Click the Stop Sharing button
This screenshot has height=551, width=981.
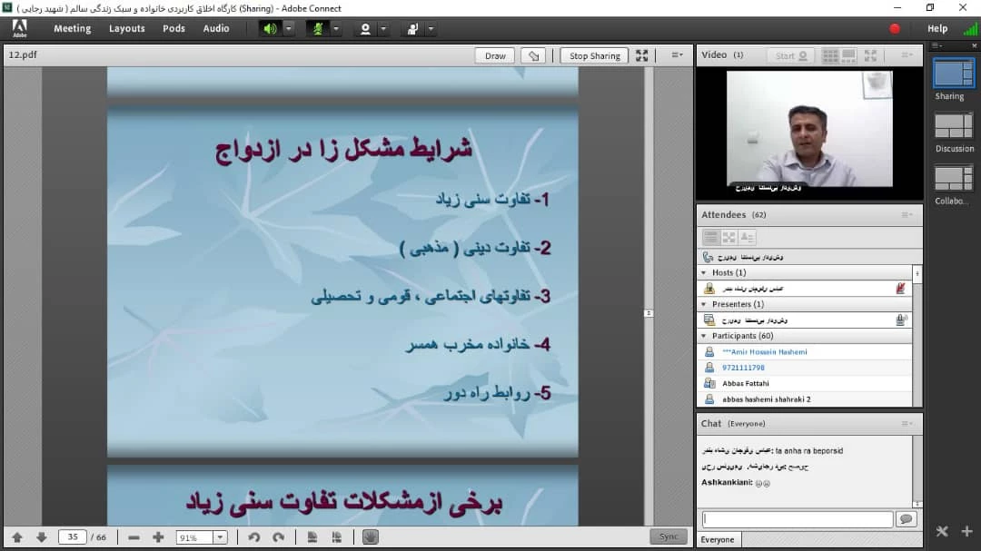coord(594,55)
